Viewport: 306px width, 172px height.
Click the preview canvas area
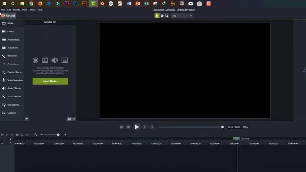(x=185, y=70)
